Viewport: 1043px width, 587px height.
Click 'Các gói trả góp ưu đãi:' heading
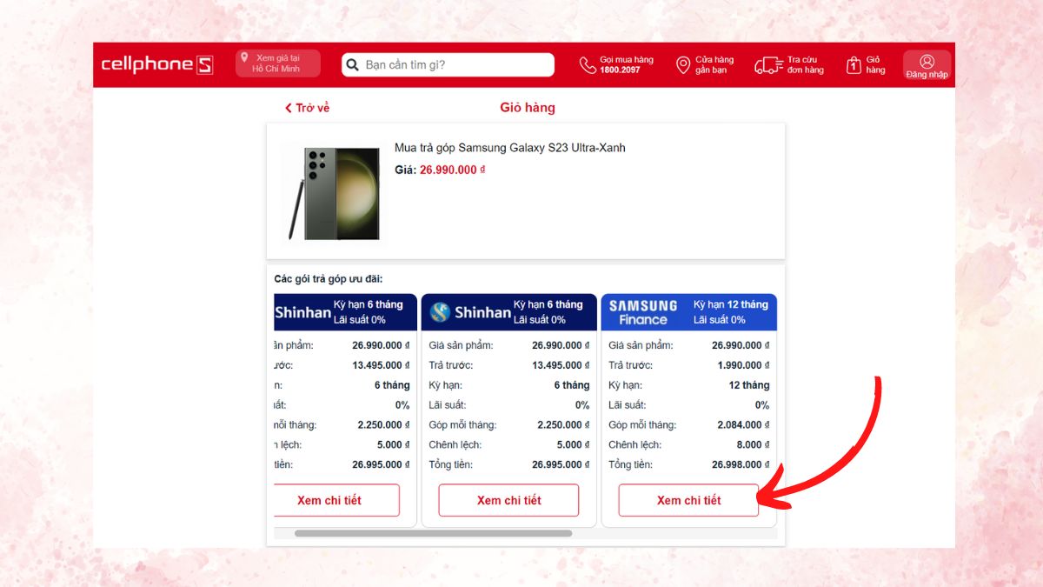[x=329, y=279]
